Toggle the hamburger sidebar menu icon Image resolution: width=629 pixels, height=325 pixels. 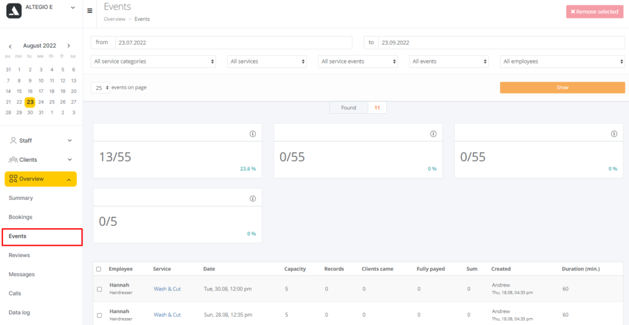click(89, 11)
